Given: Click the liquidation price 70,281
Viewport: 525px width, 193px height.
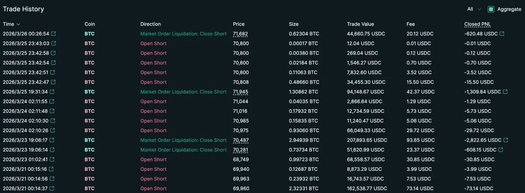Looking at the screenshot, I should pos(240,150).
